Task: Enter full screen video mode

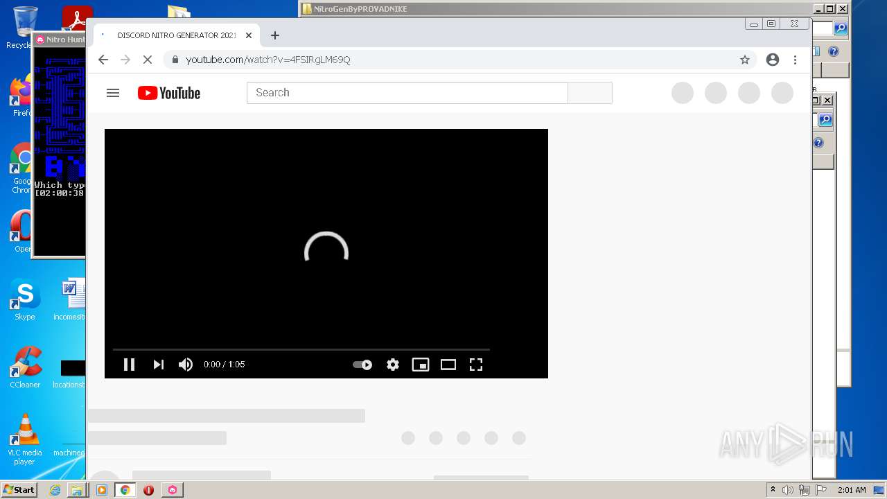Action: click(x=476, y=365)
